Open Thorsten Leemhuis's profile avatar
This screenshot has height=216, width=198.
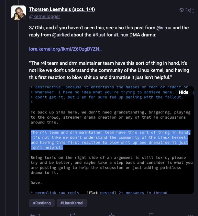(18, 13)
